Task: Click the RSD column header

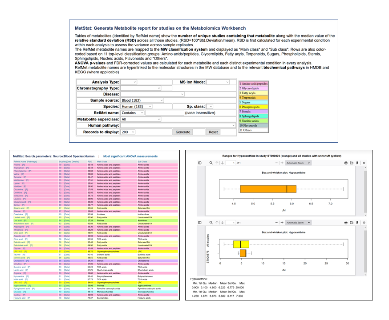Action: (89, 162)
